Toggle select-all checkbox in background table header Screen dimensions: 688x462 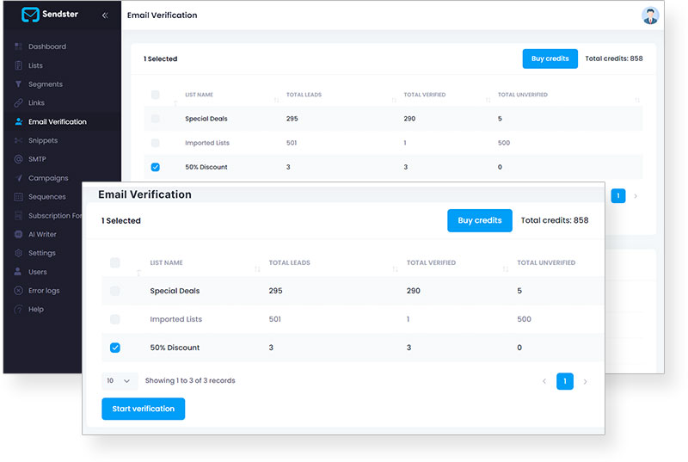coord(156,95)
